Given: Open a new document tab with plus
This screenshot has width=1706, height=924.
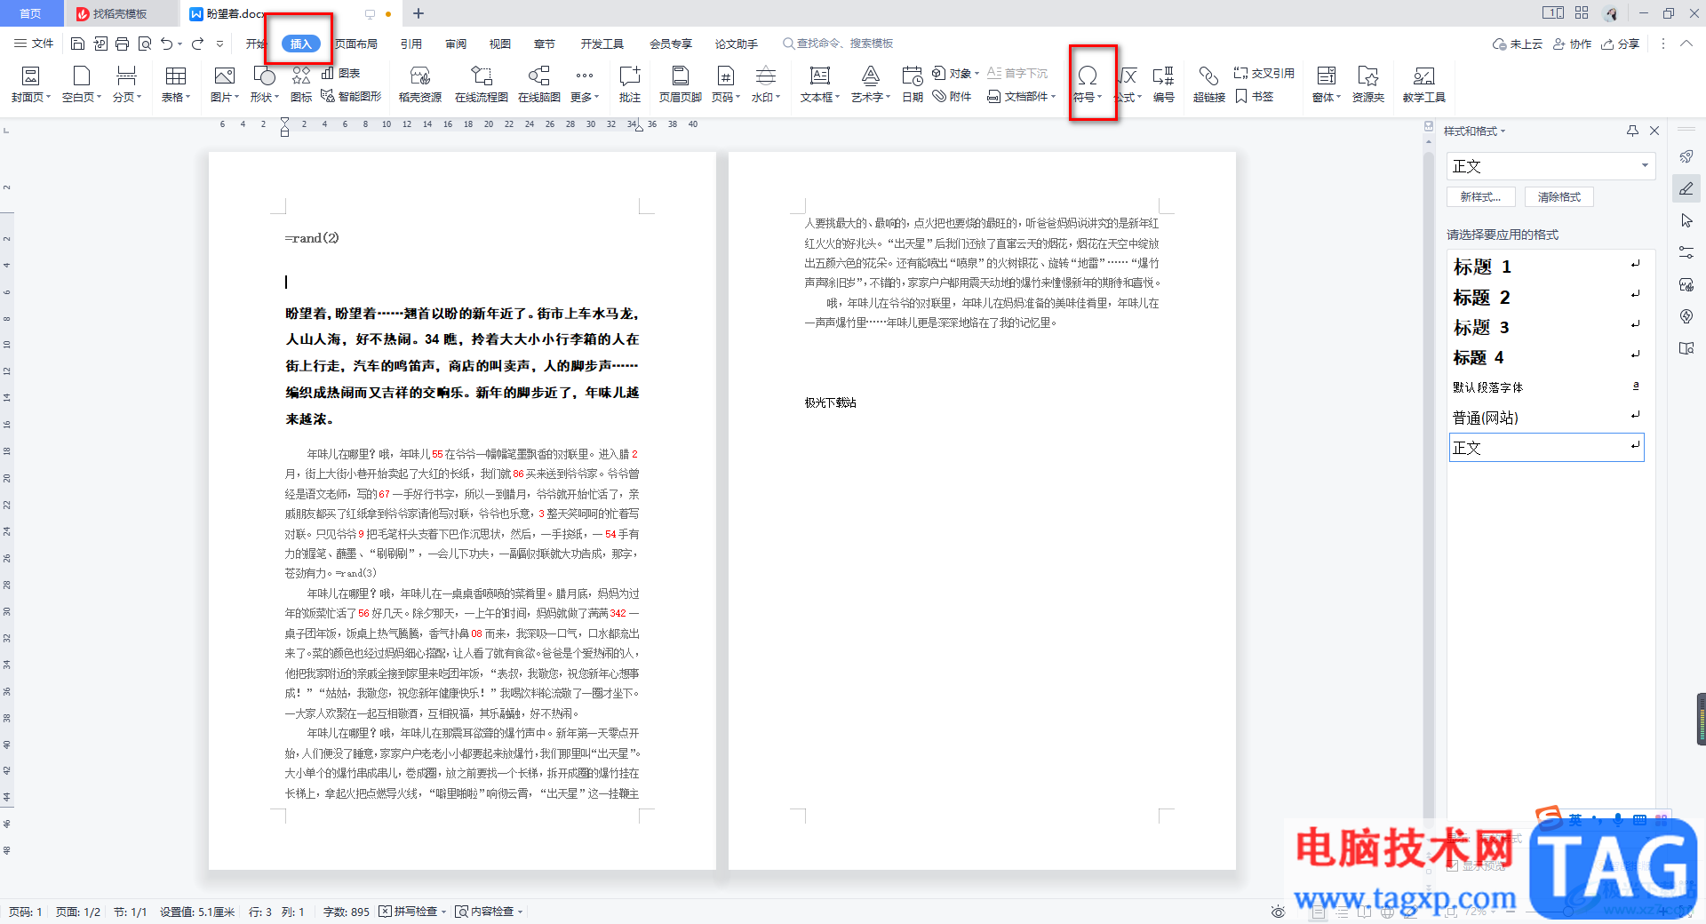Looking at the screenshot, I should [419, 13].
